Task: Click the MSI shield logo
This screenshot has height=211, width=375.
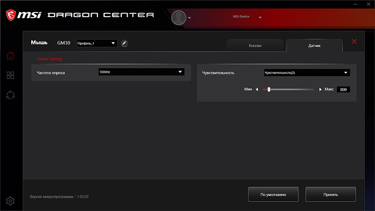Action: tap(11, 15)
